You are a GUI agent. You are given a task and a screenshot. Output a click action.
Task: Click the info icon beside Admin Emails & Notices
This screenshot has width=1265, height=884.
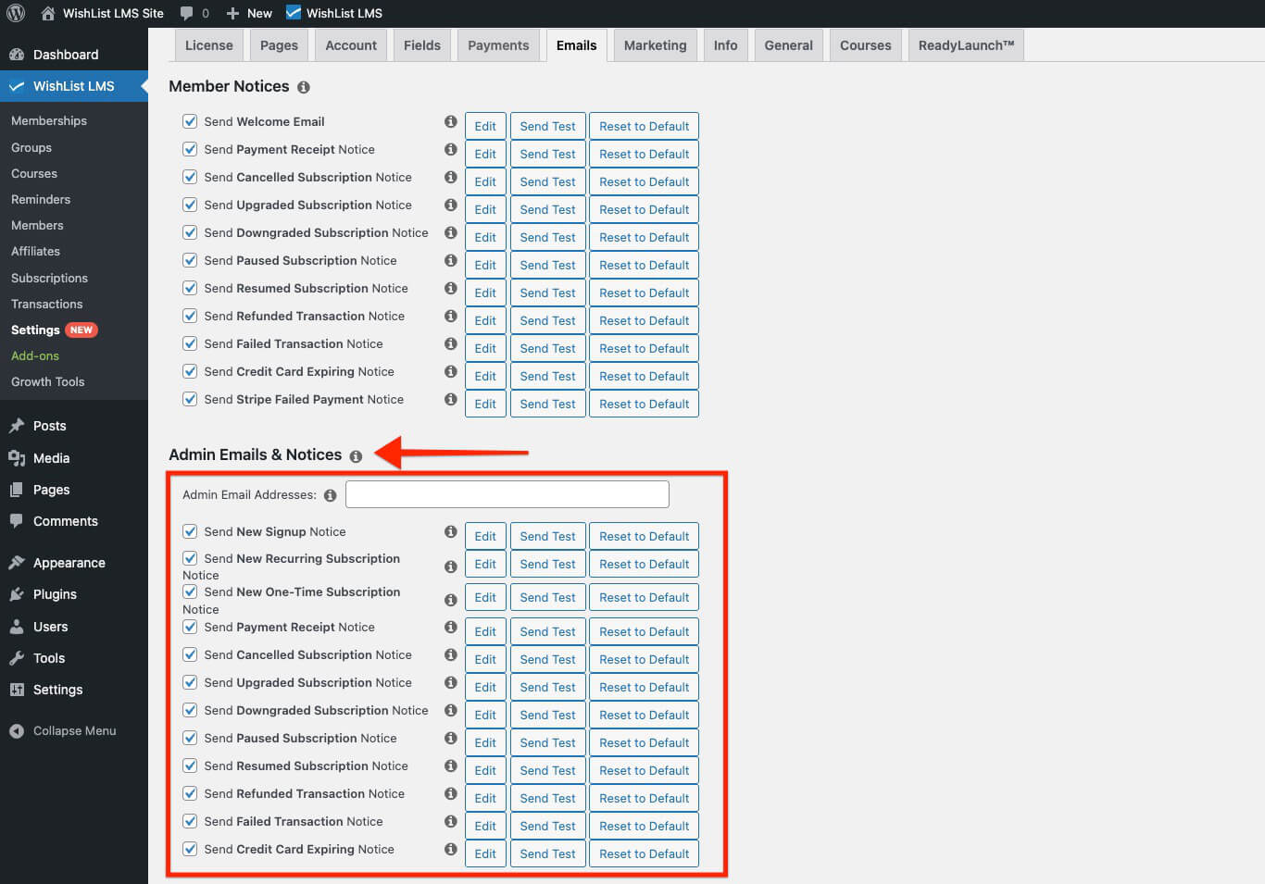click(x=357, y=455)
